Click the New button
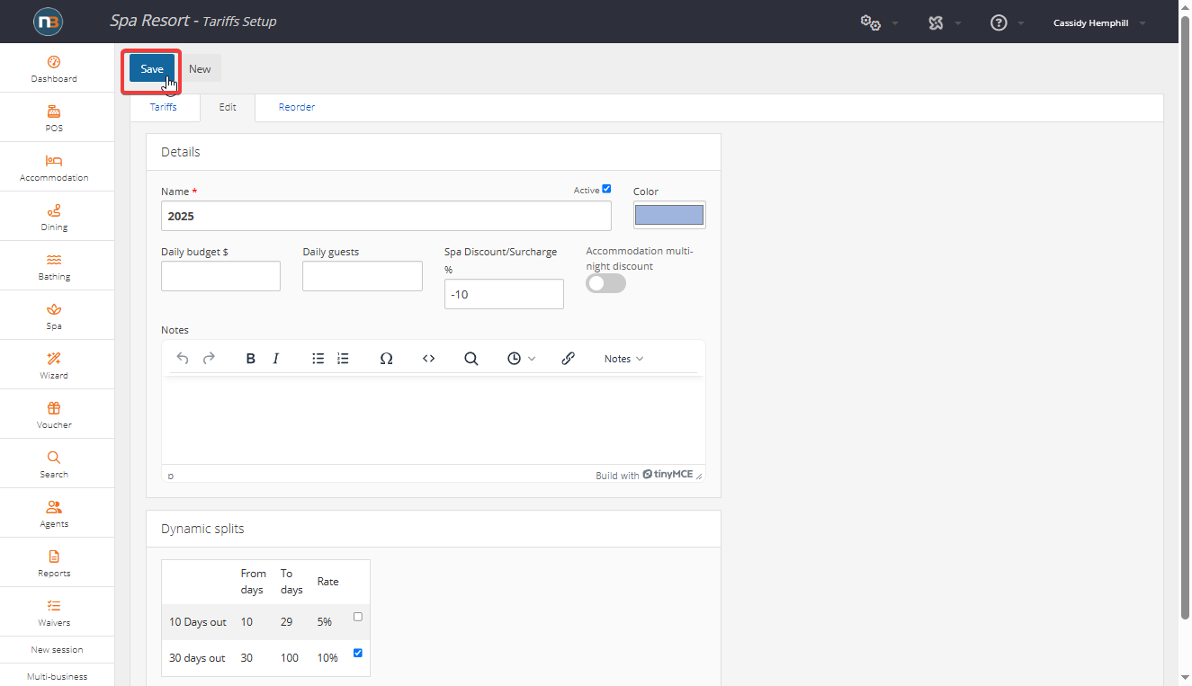Screen dimensions: 1192x686 (200, 69)
